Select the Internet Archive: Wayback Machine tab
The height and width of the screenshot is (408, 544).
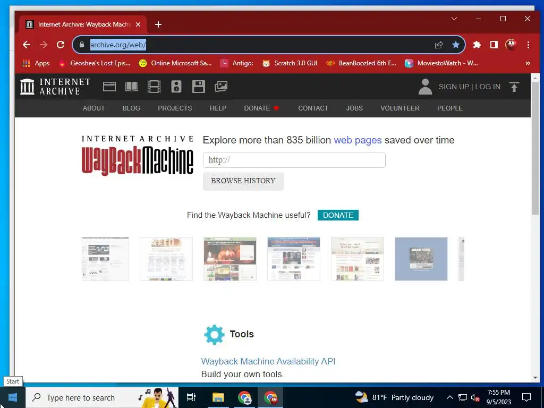coord(83,24)
